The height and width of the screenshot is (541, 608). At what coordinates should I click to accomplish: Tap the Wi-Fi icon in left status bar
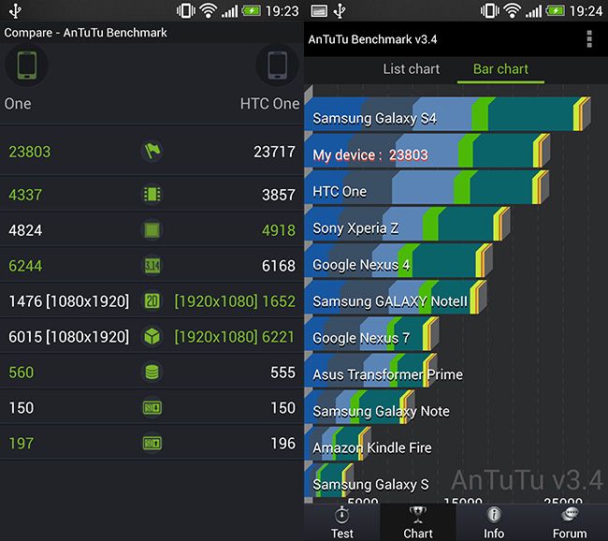click(x=209, y=10)
